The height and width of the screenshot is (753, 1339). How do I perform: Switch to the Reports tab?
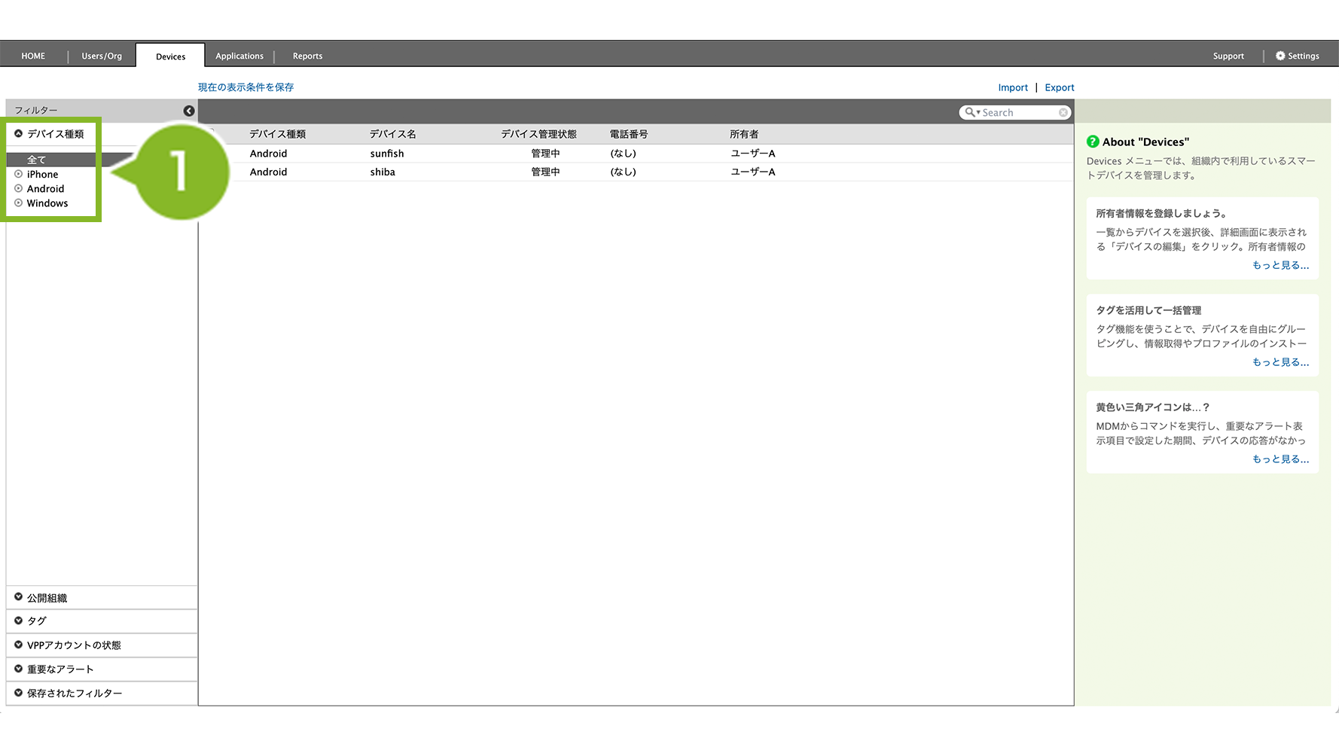(307, 56)
